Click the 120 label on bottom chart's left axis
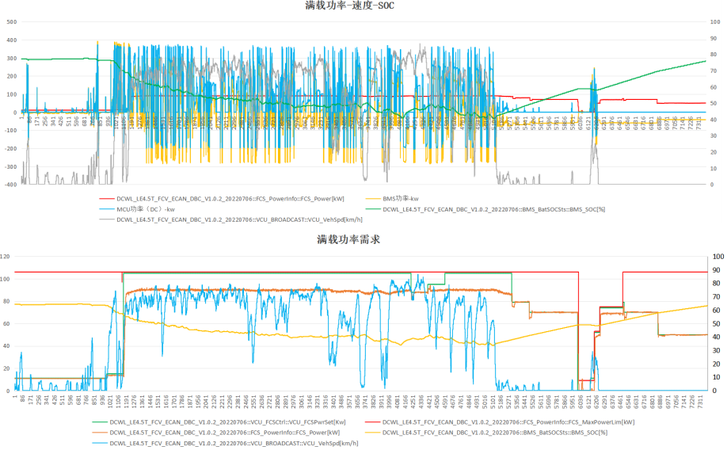Viewport: 727px width, 454px height. pos(6,257)
